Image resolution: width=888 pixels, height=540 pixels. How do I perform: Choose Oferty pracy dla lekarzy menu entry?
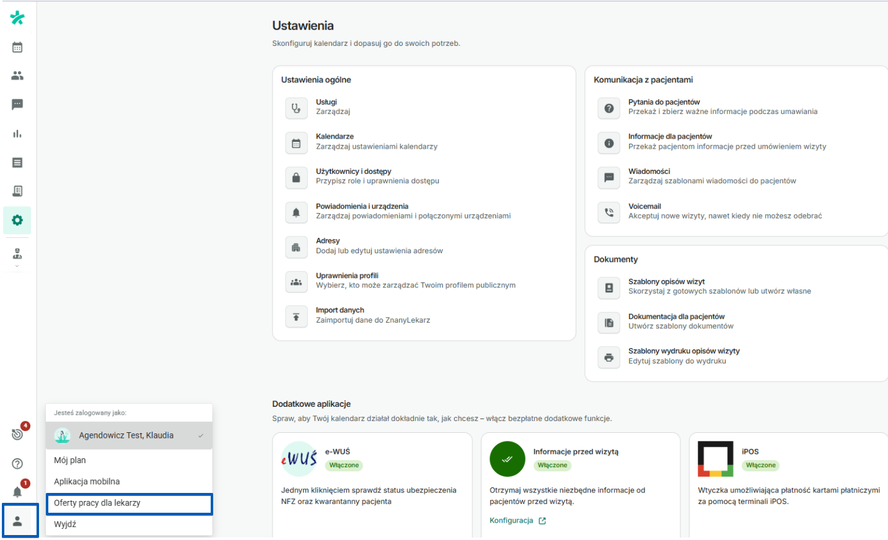tap(129, 504)
